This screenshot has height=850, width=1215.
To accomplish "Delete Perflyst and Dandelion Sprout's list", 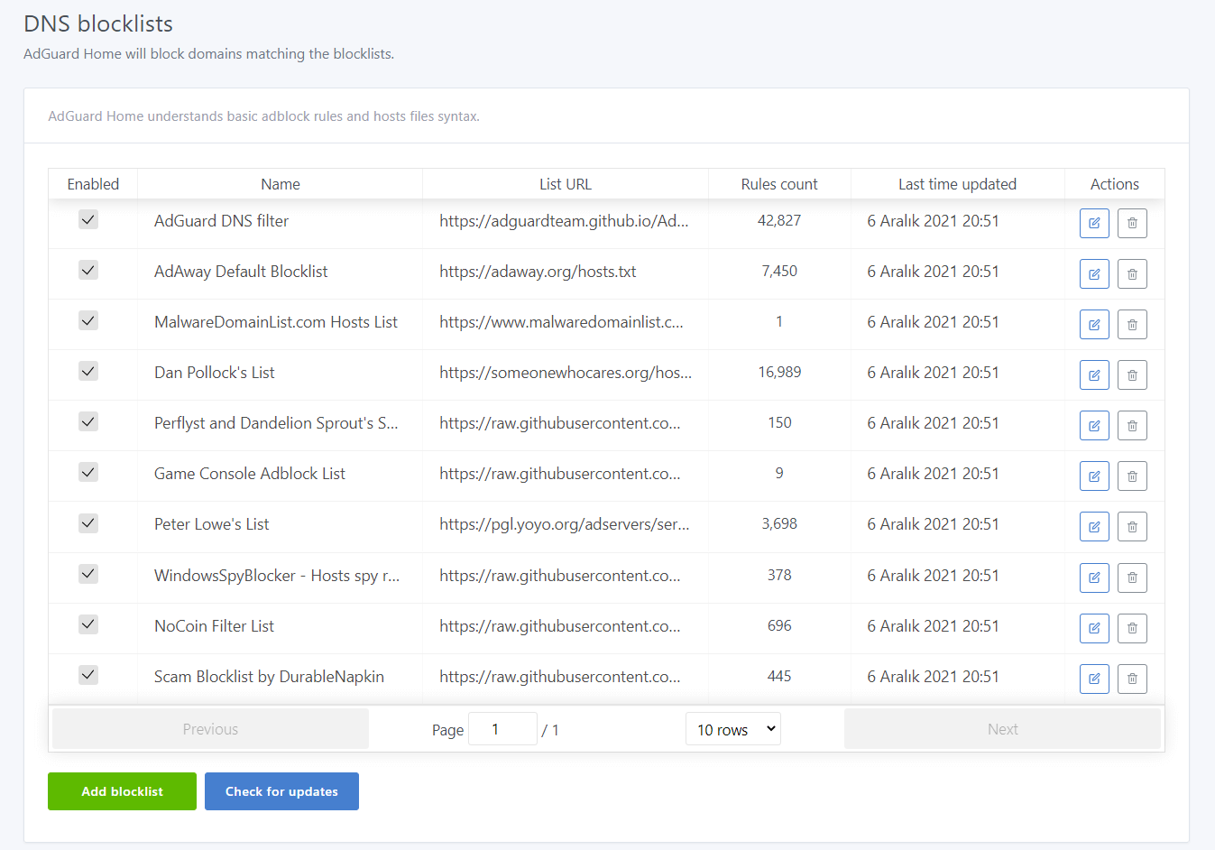I will [1132, 425].
